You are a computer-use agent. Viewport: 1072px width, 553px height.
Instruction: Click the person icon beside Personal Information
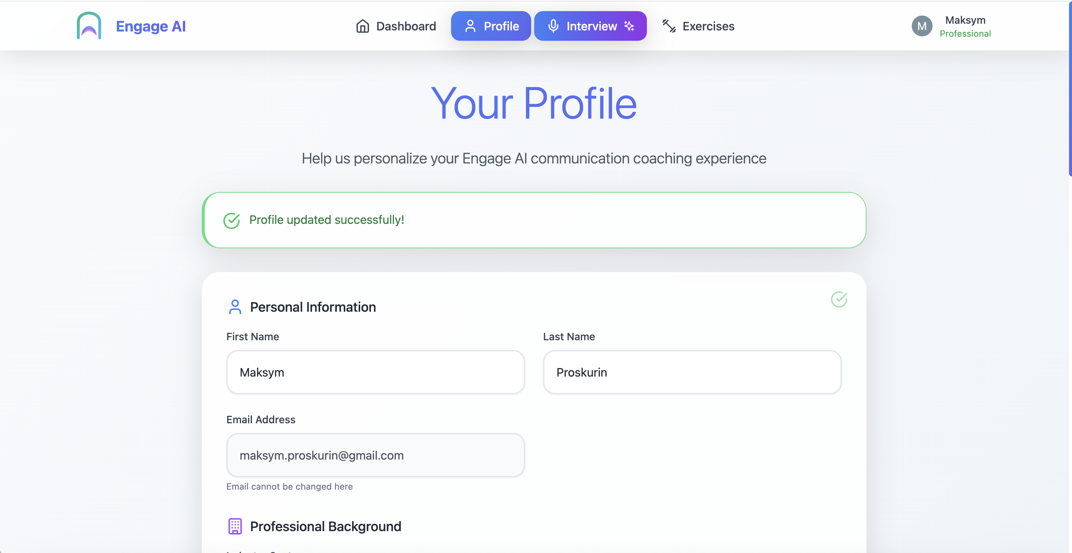tap(235, 307)
